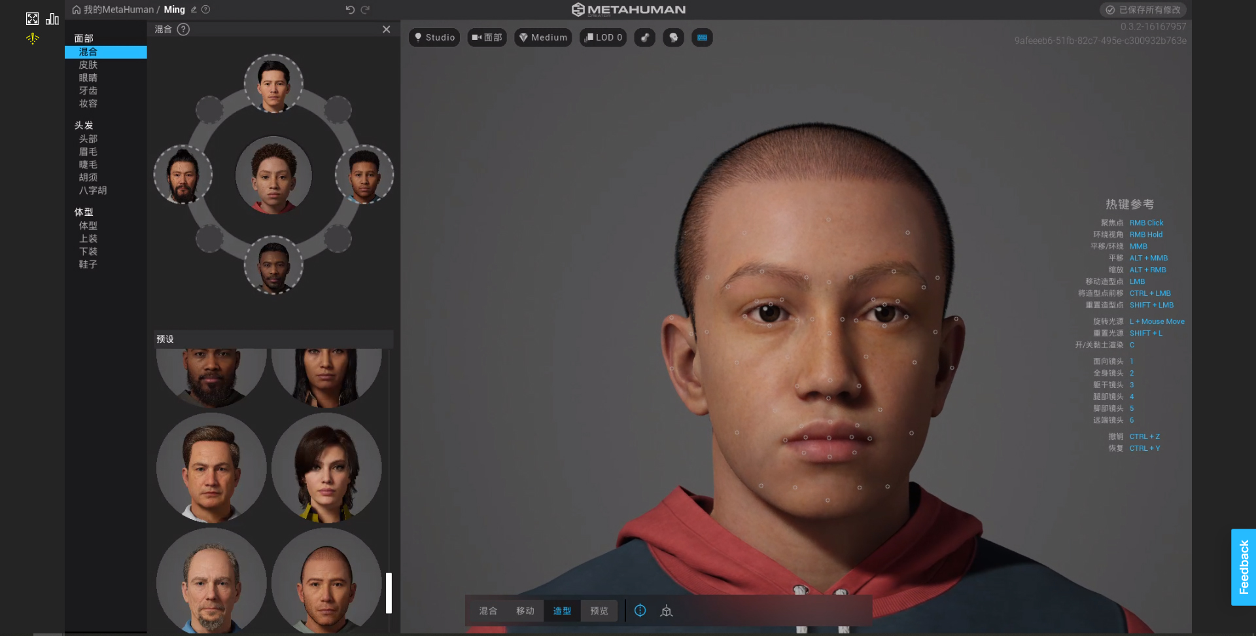Select the 眼睛 eyes item
Viewport: 1256px width, 636px height.
tap(88, 78)
